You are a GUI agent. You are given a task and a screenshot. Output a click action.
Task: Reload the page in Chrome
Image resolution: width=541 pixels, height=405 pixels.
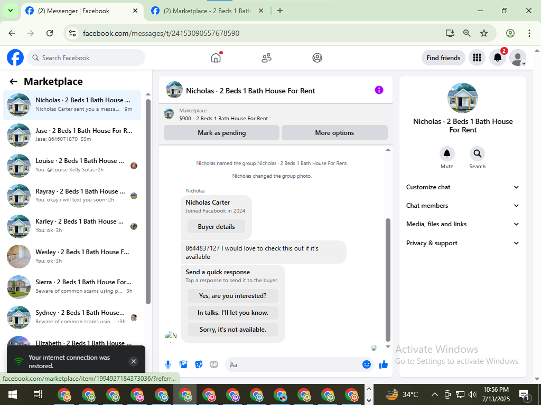pyautogui.click(x=50, y=33)
